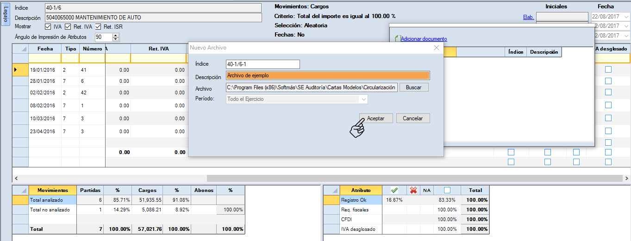Click the select-all corner of movements grid

(x=20, y=49)
